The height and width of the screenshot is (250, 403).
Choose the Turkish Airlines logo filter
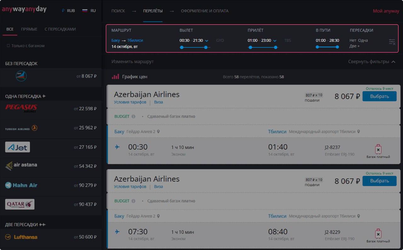pyautogui.click(x=21, y=128)
